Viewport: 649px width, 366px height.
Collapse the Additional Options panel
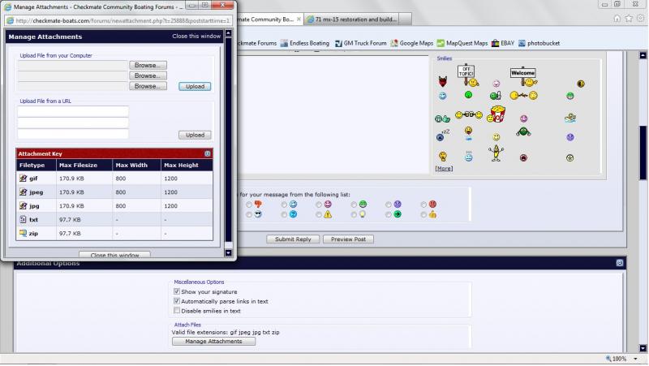[620, 263]
